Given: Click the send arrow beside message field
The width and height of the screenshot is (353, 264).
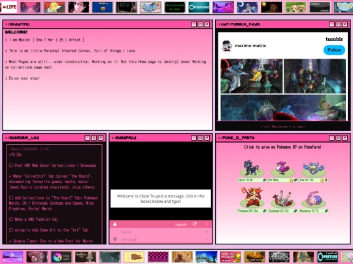Looking at the screenshot, I should tap(207, 239).
